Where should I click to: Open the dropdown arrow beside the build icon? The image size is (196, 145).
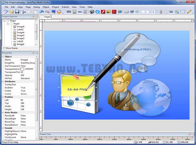[x=63, y=13]
